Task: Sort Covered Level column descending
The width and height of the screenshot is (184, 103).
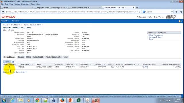Action: pos(32,64)
